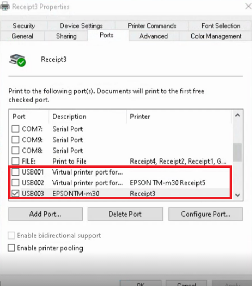This screenshot has width=252, height=286.
Task: Click port list scroll up arrow
Action: pos(237,115)
